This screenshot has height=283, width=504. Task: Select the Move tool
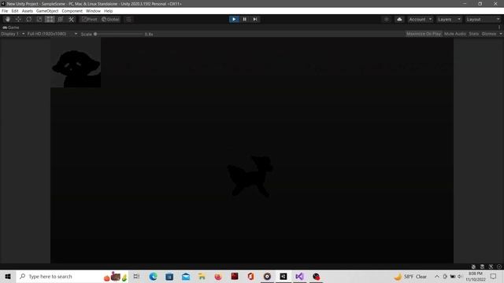(18, 19)
